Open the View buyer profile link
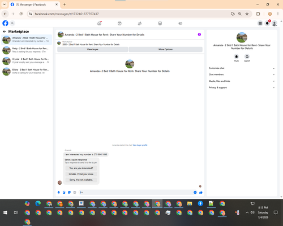 [140, 145]
